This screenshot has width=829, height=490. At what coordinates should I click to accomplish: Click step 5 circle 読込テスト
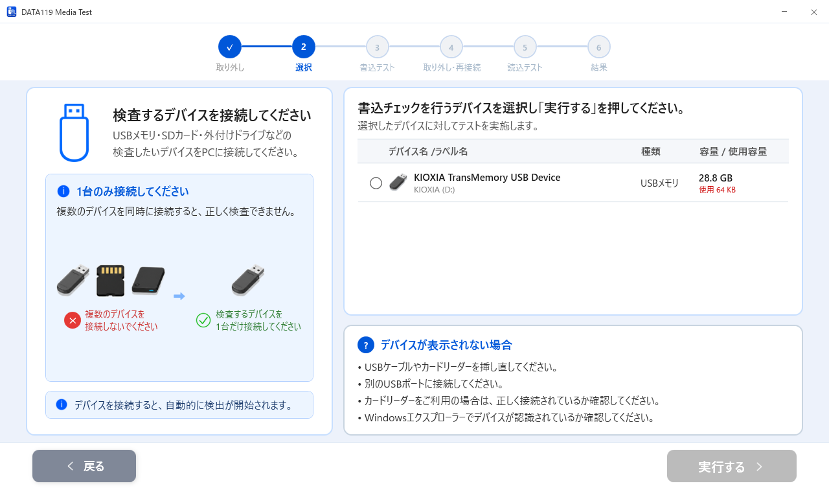525,47
